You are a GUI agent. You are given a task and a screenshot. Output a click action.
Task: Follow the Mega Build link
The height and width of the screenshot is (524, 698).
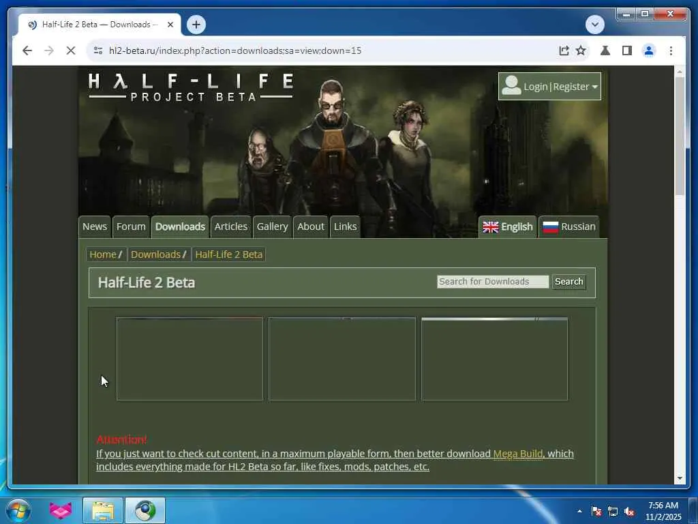[x=518, y=454]
